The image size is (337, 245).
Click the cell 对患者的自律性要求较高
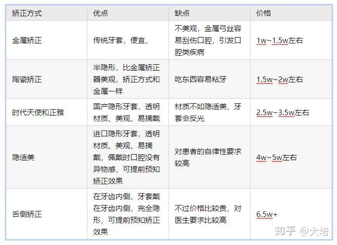click(210, 157)
